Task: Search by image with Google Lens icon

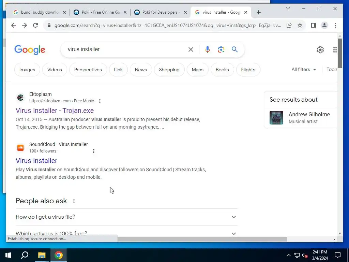Action: [x=221, y=49]
